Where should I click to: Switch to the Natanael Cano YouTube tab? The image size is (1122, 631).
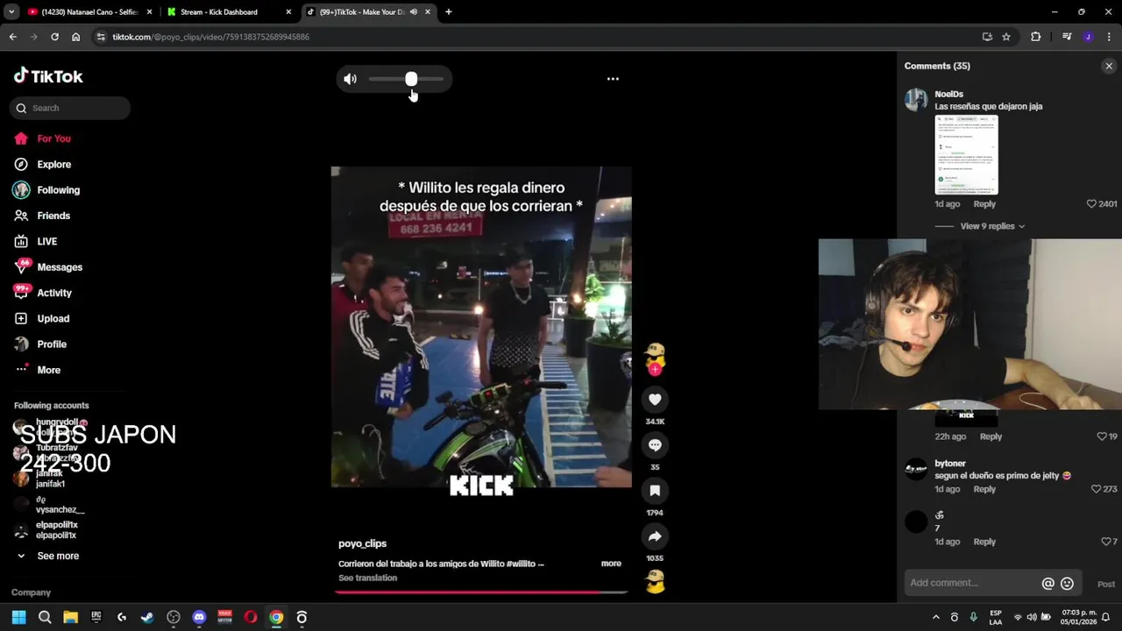point(88,12)
